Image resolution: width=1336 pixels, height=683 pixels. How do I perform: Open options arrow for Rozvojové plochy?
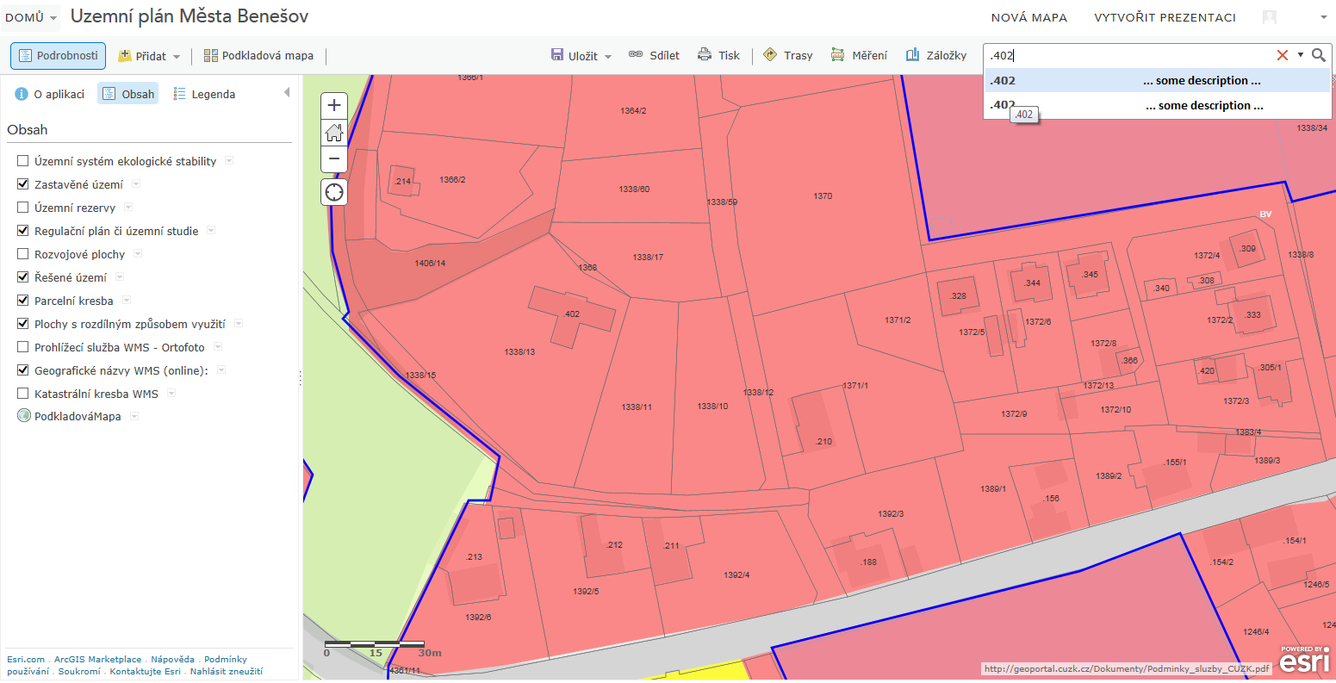tap(138, 254)
